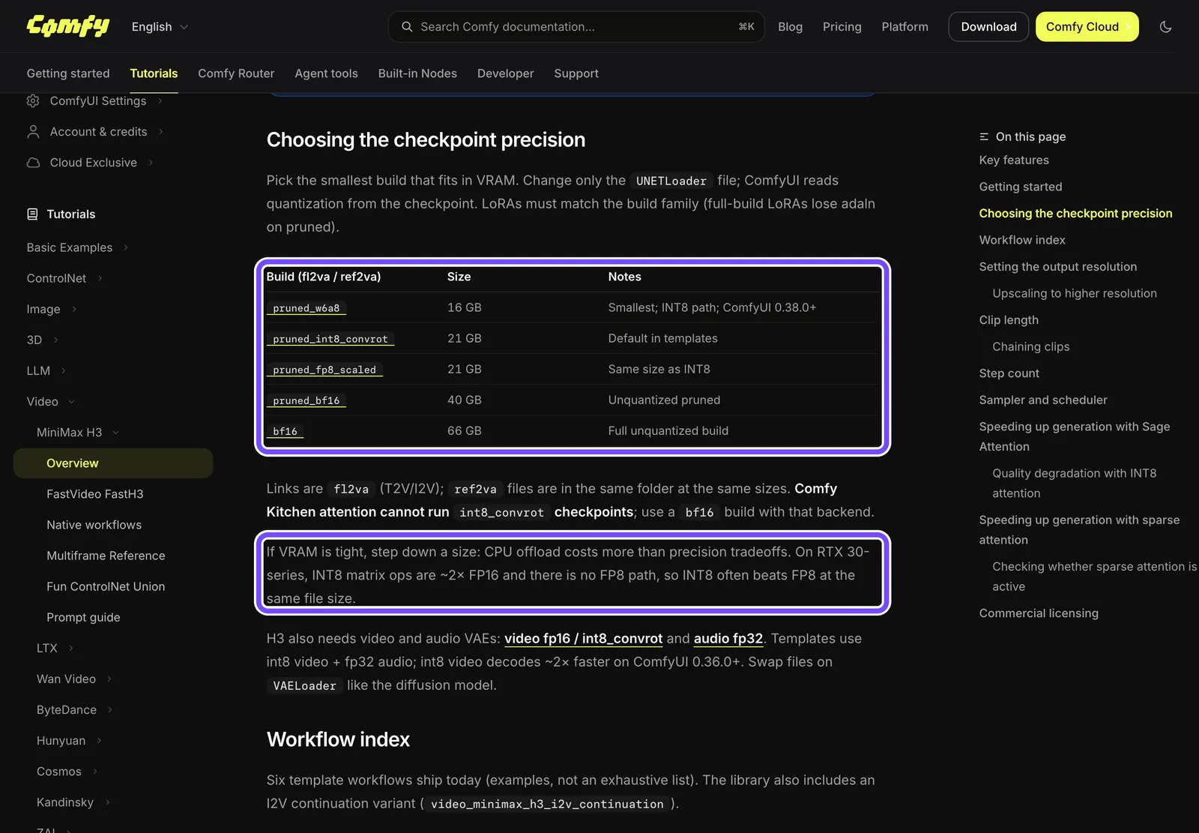
Task: Open the Native workflows page
Action: click(94, 525)
